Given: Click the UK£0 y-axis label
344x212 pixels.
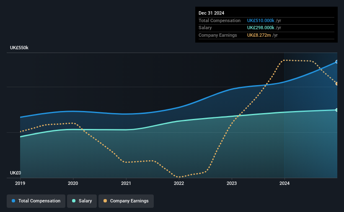Looking at the screenshot, I should tap(16, 173).
